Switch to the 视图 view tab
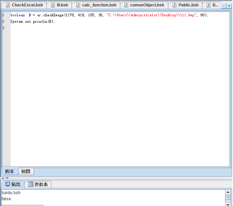Image resolution: width=233 pixels, height=206 pixels. coord(26,171)
